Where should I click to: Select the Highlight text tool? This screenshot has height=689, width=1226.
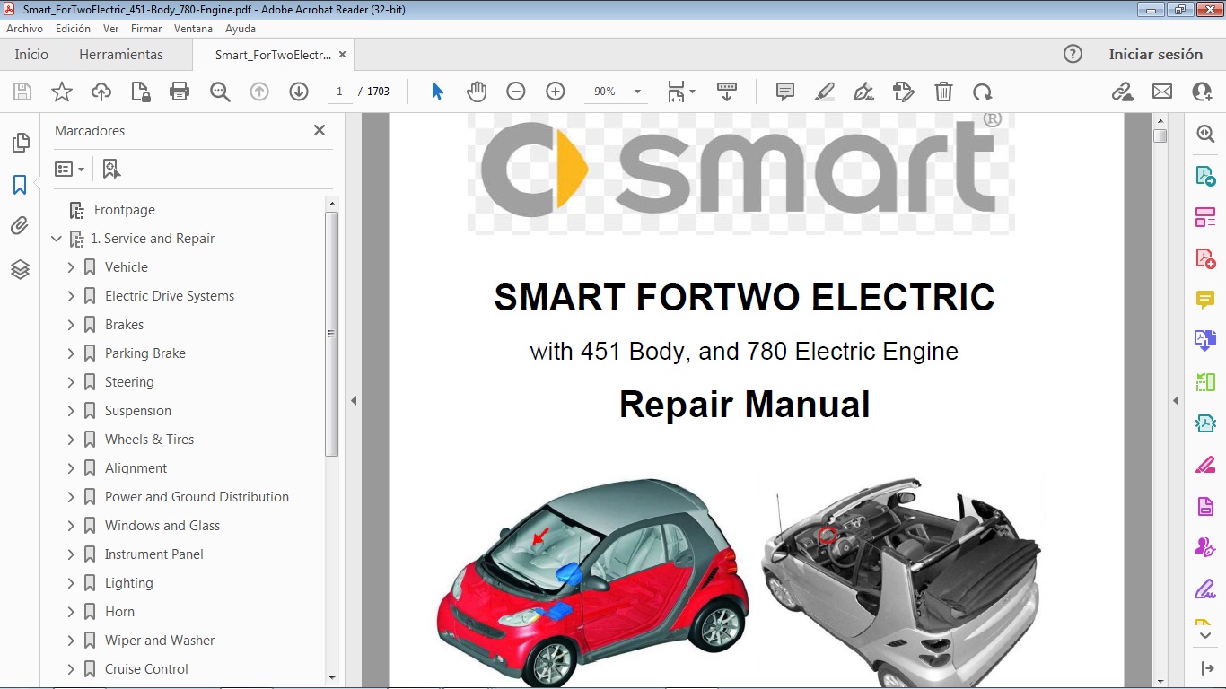[x=824, y=91]
